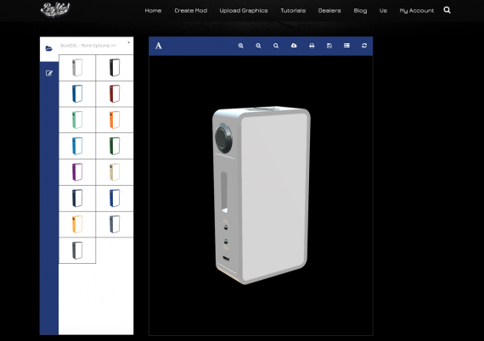Choose the orange box mod thumbnail
This screenshot has height=341, width=484.
(x=115, y=120)
